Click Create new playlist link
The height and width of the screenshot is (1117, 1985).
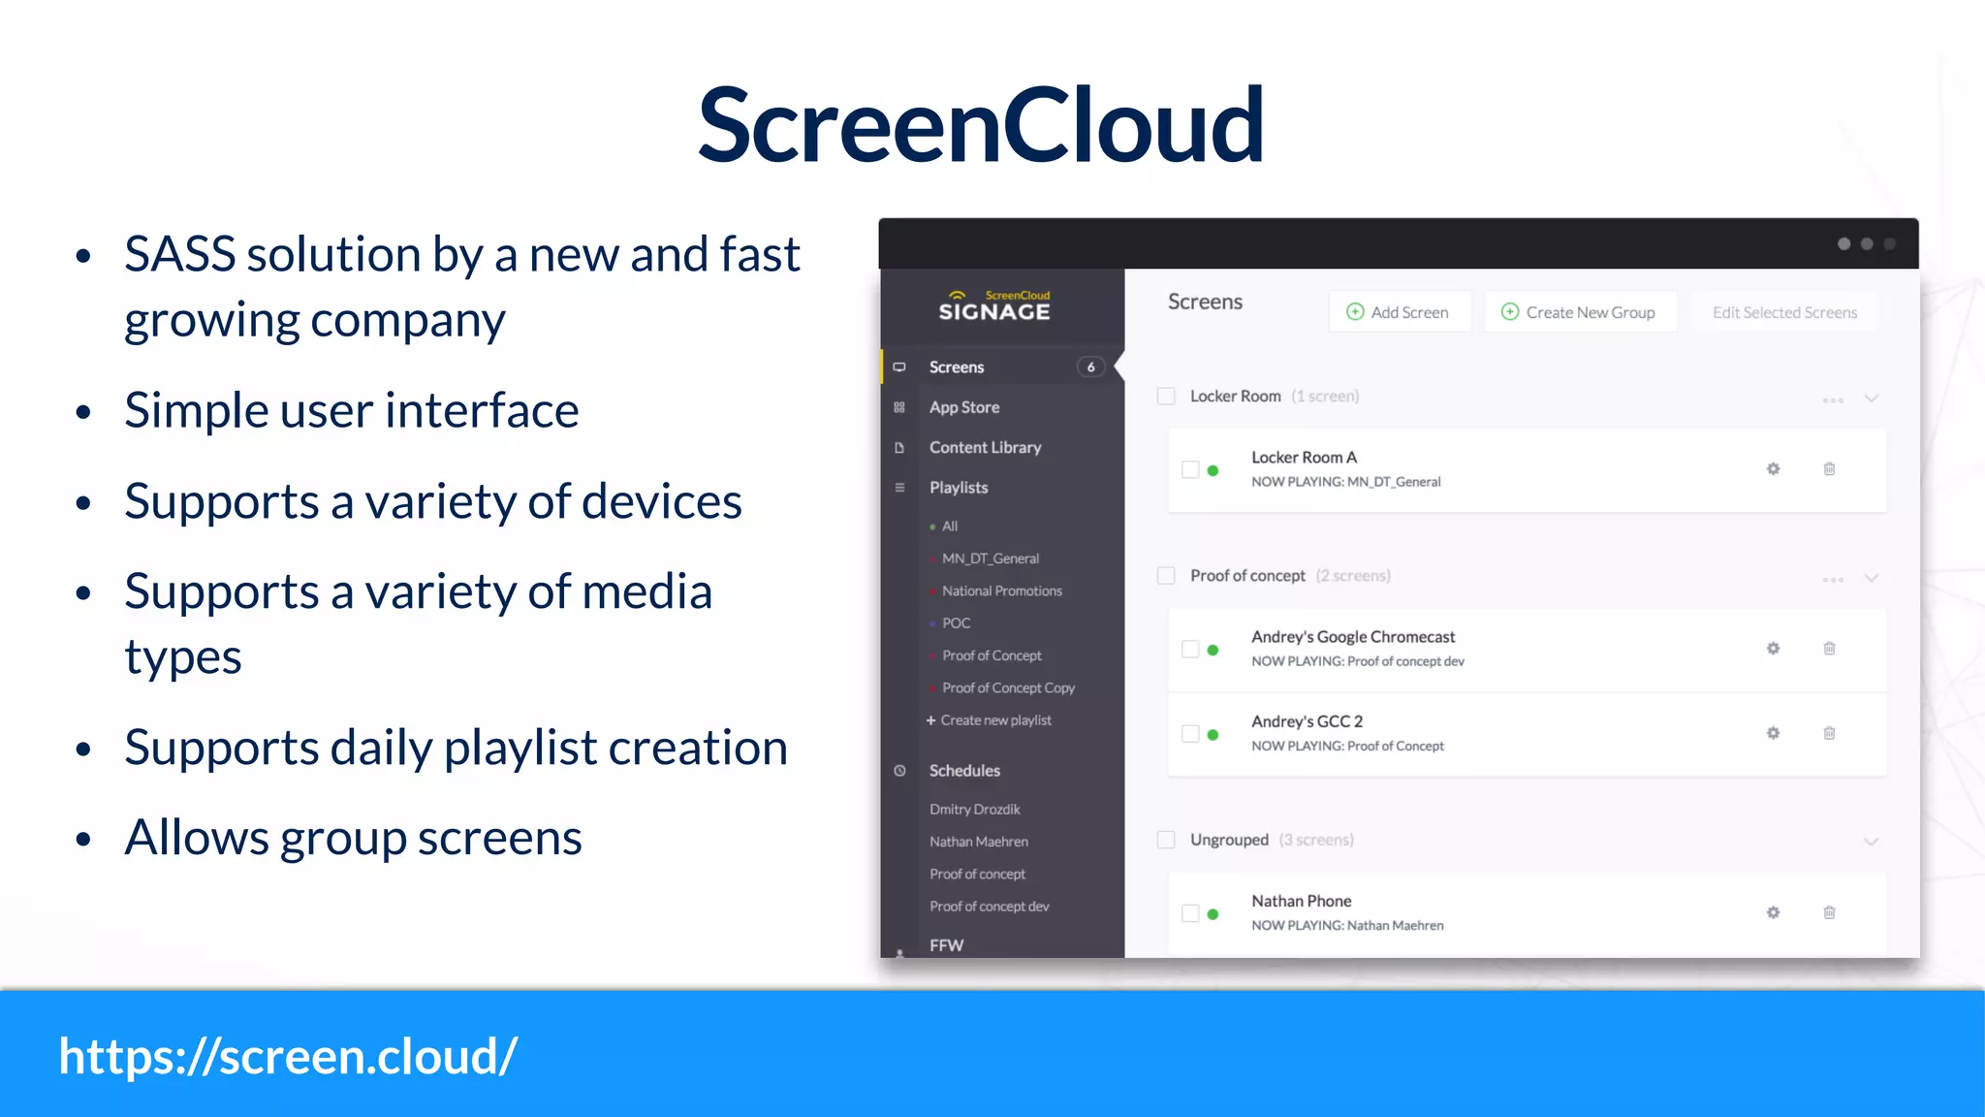[x=989, y=720]
